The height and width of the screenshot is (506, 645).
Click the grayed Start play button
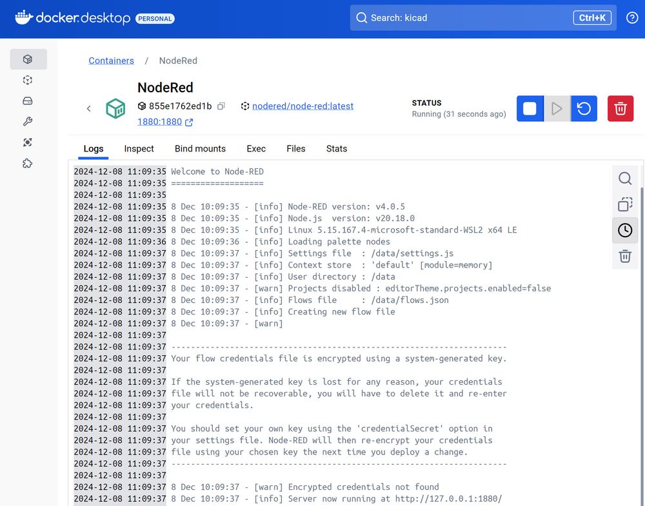[557, 108]
